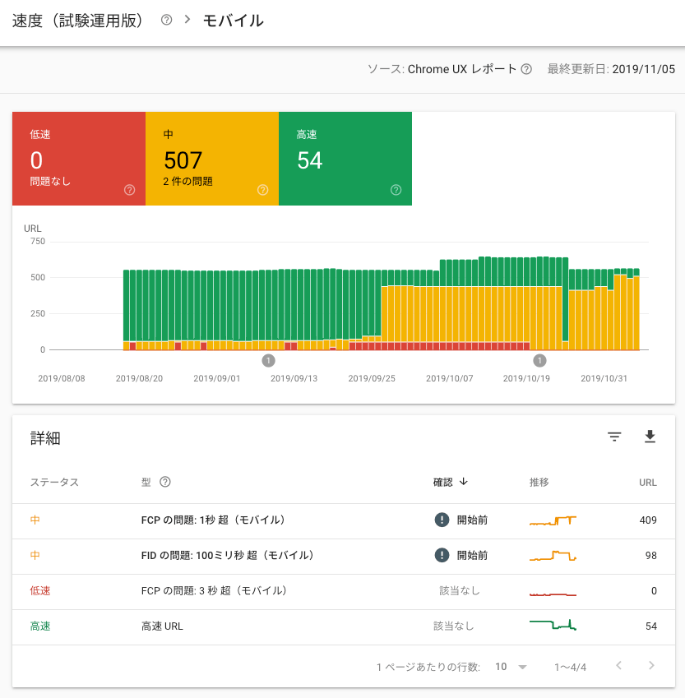Image resolution: width=685 pixels, height=698 pixels.
Task: Sort by 確認 column arrow
Action: [464, 482]
